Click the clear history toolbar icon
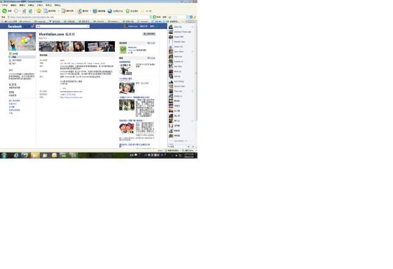The image size is (393, 269). (x=63, y=11)
